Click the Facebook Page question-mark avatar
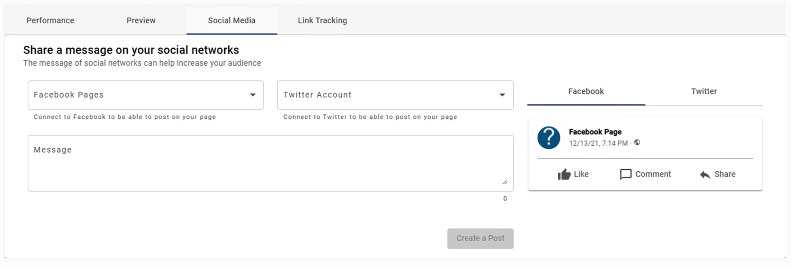Viewport: 791px width, 267px height. [x=549, y=138]
